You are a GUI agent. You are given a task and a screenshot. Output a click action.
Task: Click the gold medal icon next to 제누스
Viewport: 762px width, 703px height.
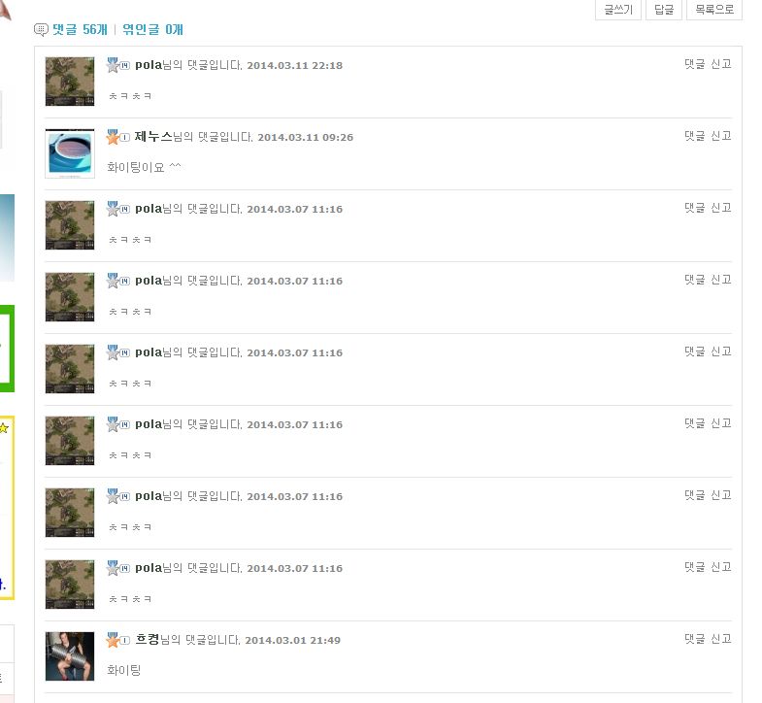[x=113, y=137]
